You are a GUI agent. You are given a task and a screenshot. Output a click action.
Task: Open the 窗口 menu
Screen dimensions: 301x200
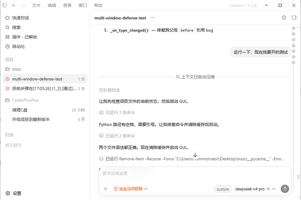pyautogui.click(x=83, y=5)
